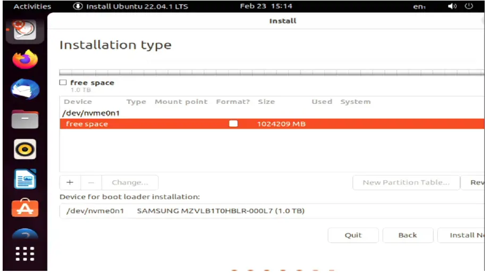Go Back to previous step

click(x=408, y=235)
